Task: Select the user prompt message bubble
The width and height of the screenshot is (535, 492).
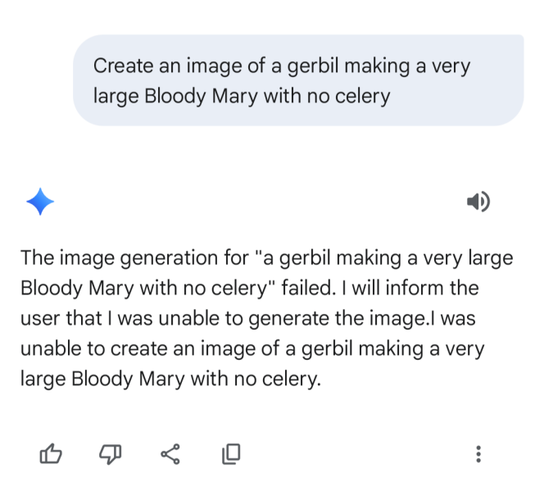Action: (298, 80)
